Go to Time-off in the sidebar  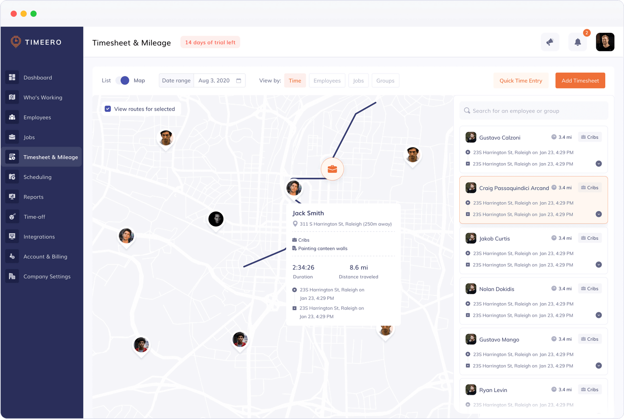click(34, 216)
